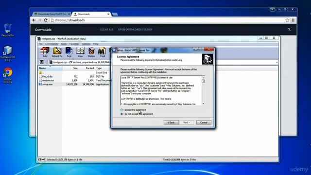Switch to the Downloads tab
The width and height of the screenshot is (311, 175).
91,14
